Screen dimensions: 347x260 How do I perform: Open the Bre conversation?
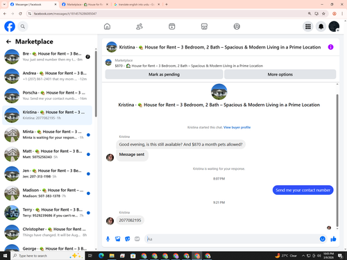(47, 57)
